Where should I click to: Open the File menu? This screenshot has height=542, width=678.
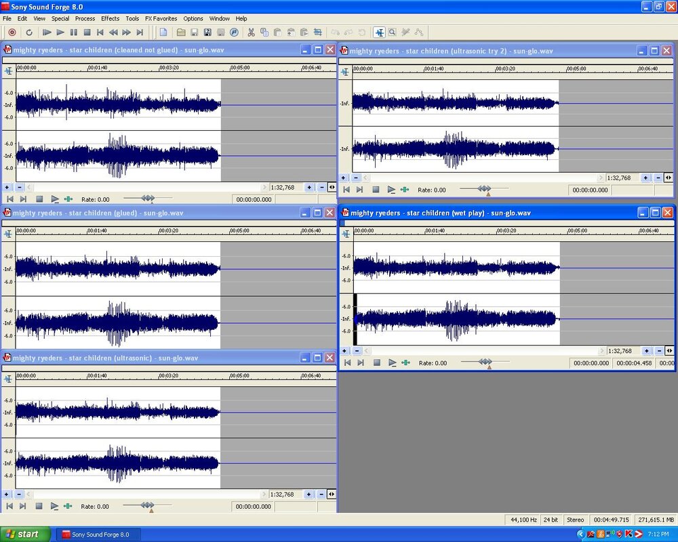coord(7,18)
